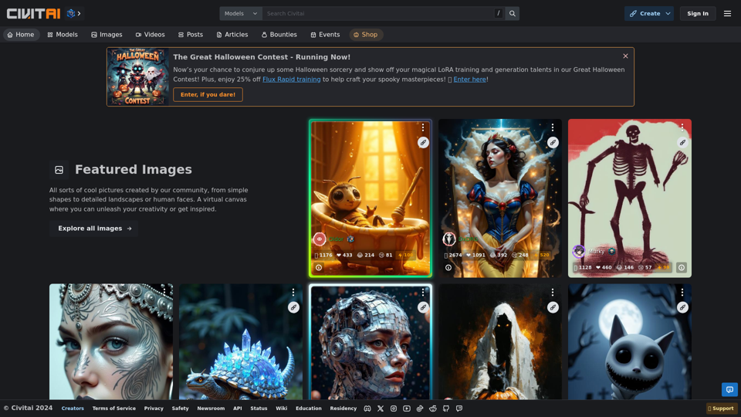Click the remix brush icon on the mosaic face image
The height and width of the screenshot is (417, 741).
[x=423, y=307]
